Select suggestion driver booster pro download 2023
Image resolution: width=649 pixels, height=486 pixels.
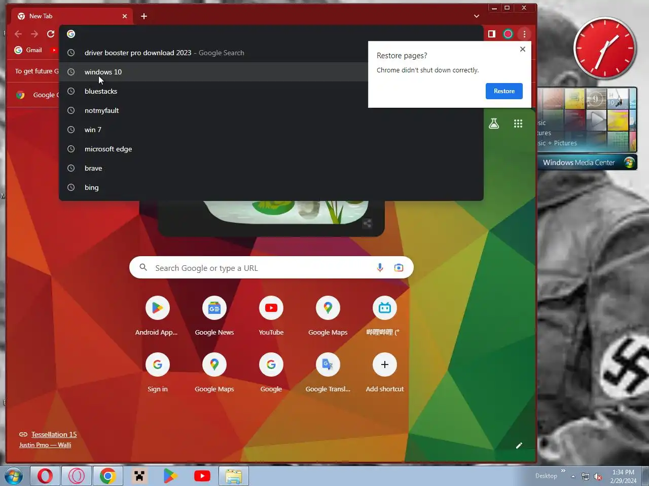tap(271, 53)
